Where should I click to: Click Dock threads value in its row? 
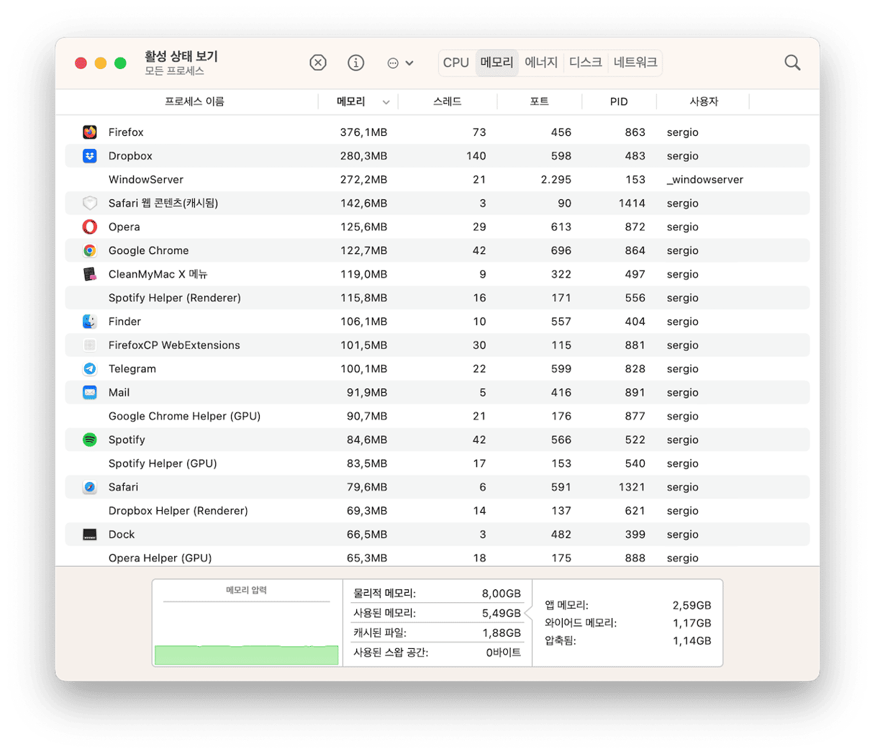tap(482, 535)
